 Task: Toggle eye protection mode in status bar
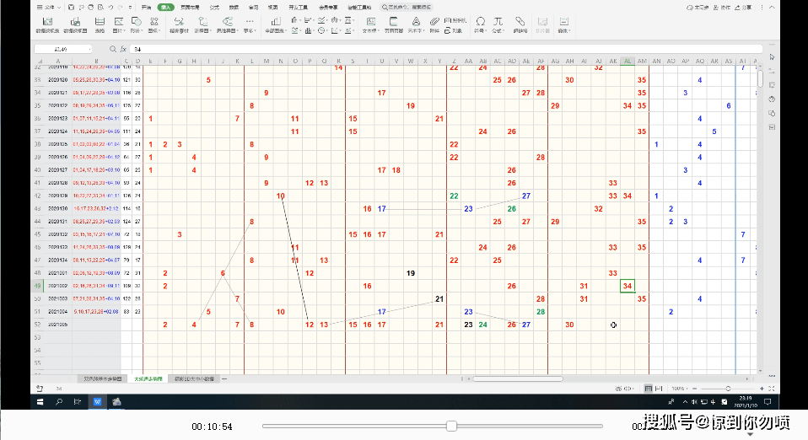point(618,389)
